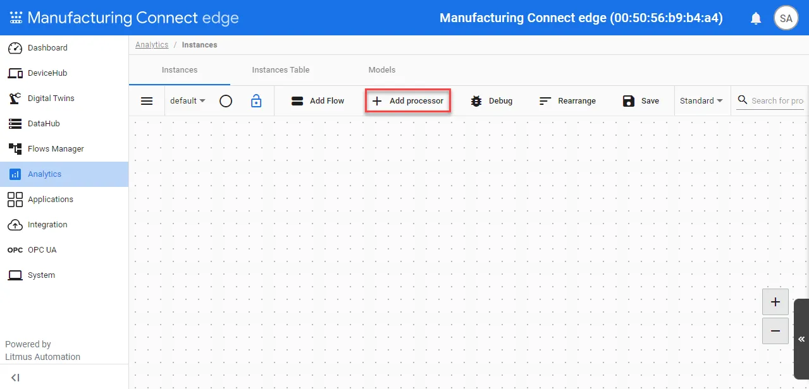Expand the default dropdown
Image resolution: width=809 pixels, height=389 pixels.
click(x=188, y=101)
